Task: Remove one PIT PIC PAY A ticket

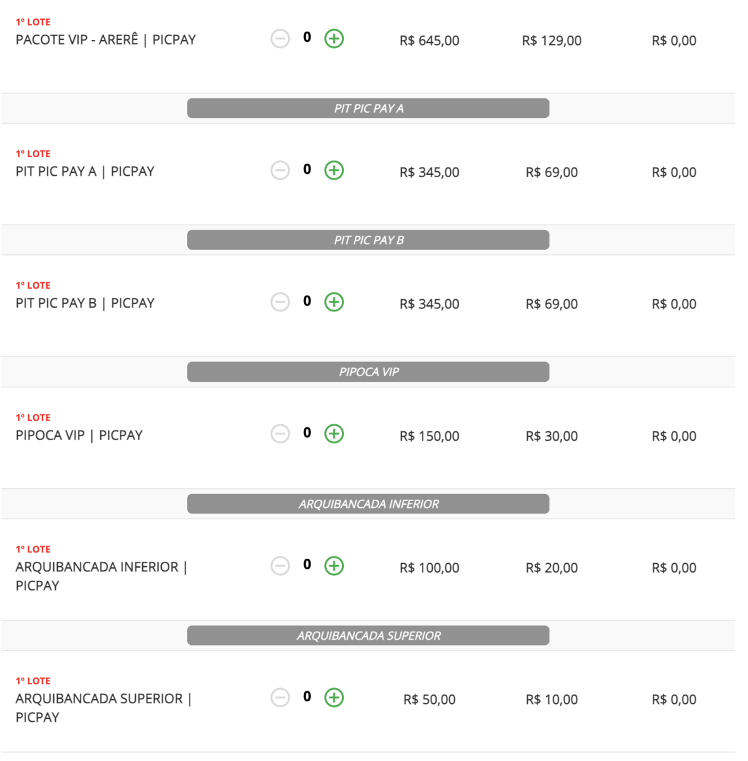Action: tap(280, 171)
